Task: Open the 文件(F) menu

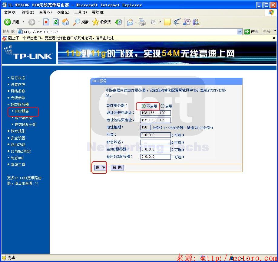Action: click(10, 12)
